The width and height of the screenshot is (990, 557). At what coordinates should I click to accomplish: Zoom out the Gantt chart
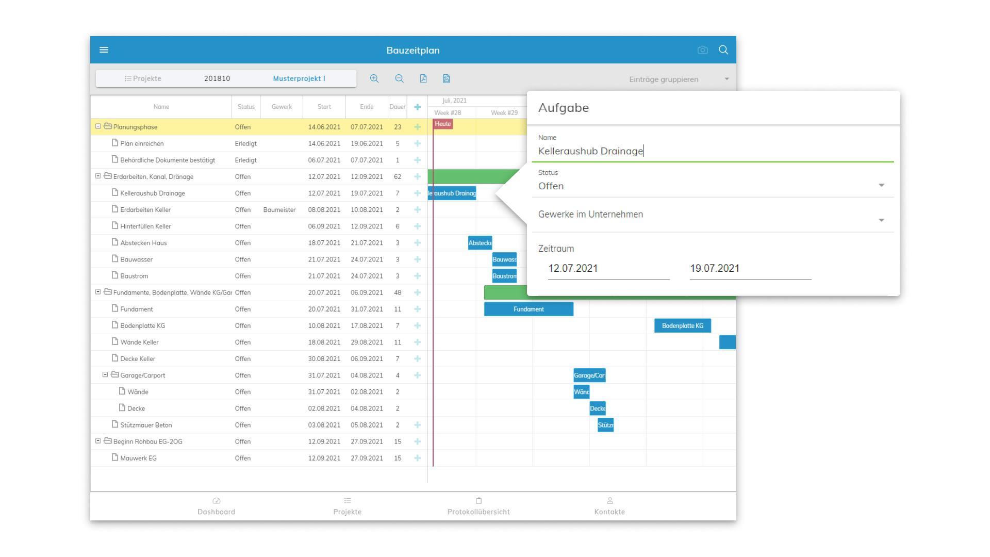[399, 79]
